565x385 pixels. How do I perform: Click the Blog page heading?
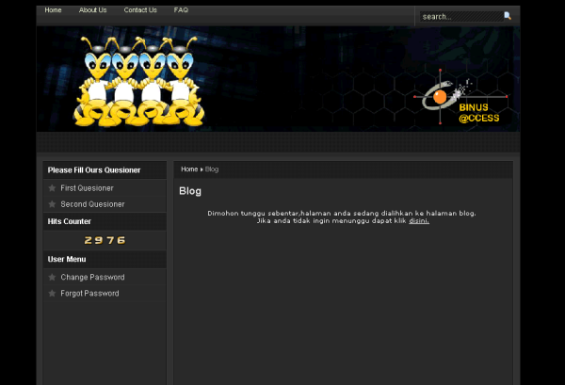tap(190, 191)
